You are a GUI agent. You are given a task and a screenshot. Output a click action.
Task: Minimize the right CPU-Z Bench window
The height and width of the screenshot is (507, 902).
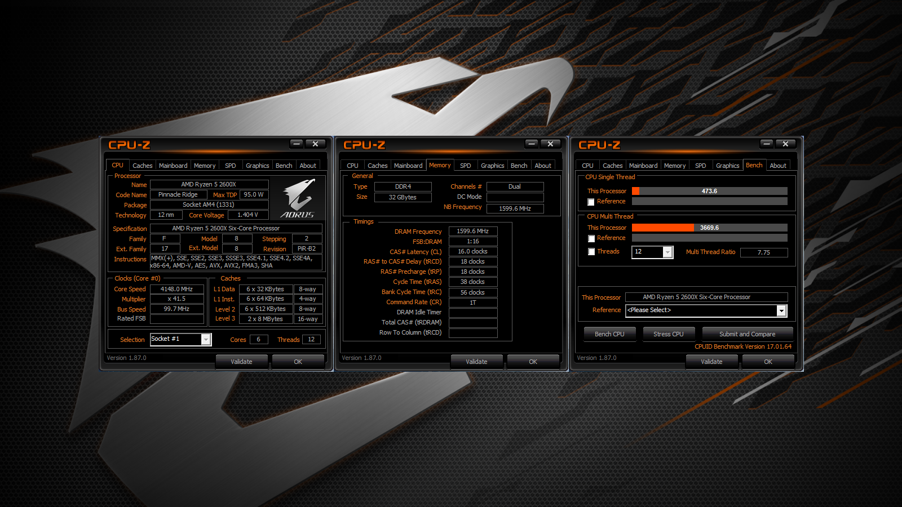(x=767, y=144)
